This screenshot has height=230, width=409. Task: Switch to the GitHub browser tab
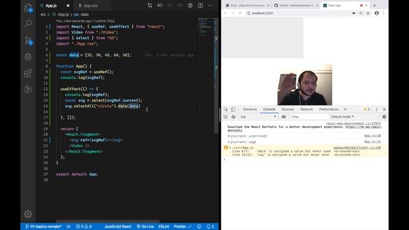(296, 6)
